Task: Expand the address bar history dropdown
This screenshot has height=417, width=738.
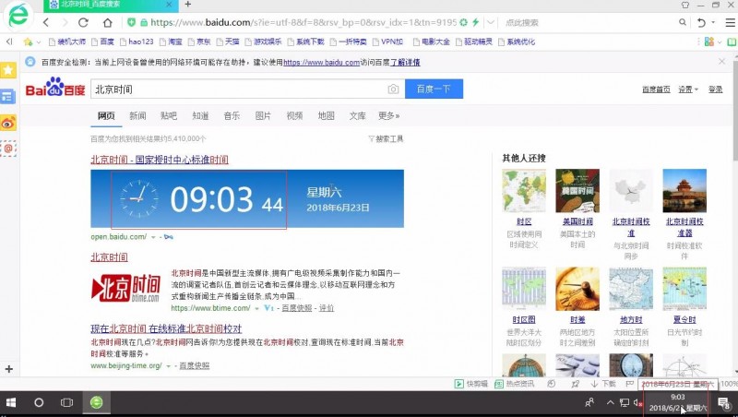Action: (491, 22)
